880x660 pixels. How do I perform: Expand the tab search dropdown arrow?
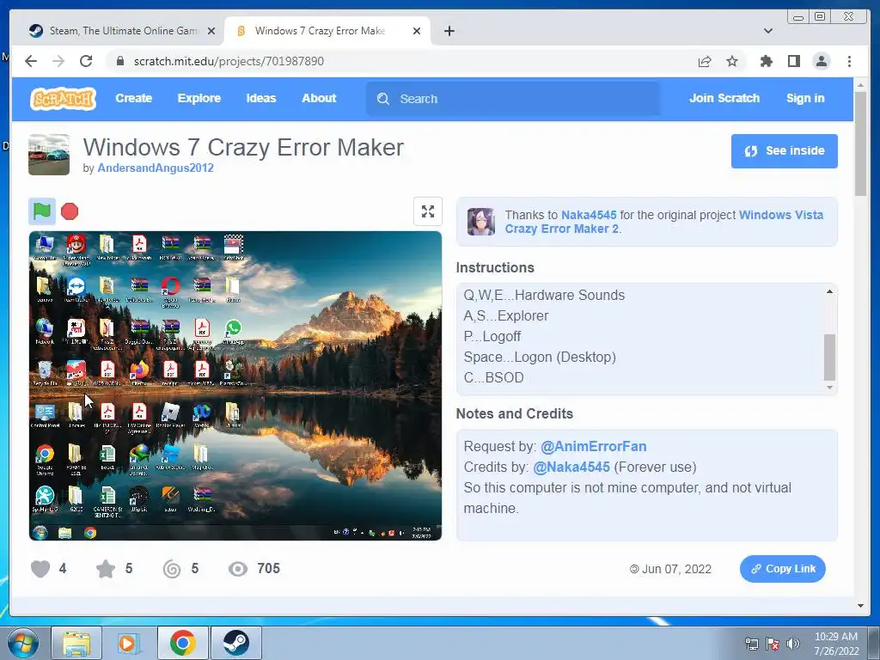(x=768, y=31)
